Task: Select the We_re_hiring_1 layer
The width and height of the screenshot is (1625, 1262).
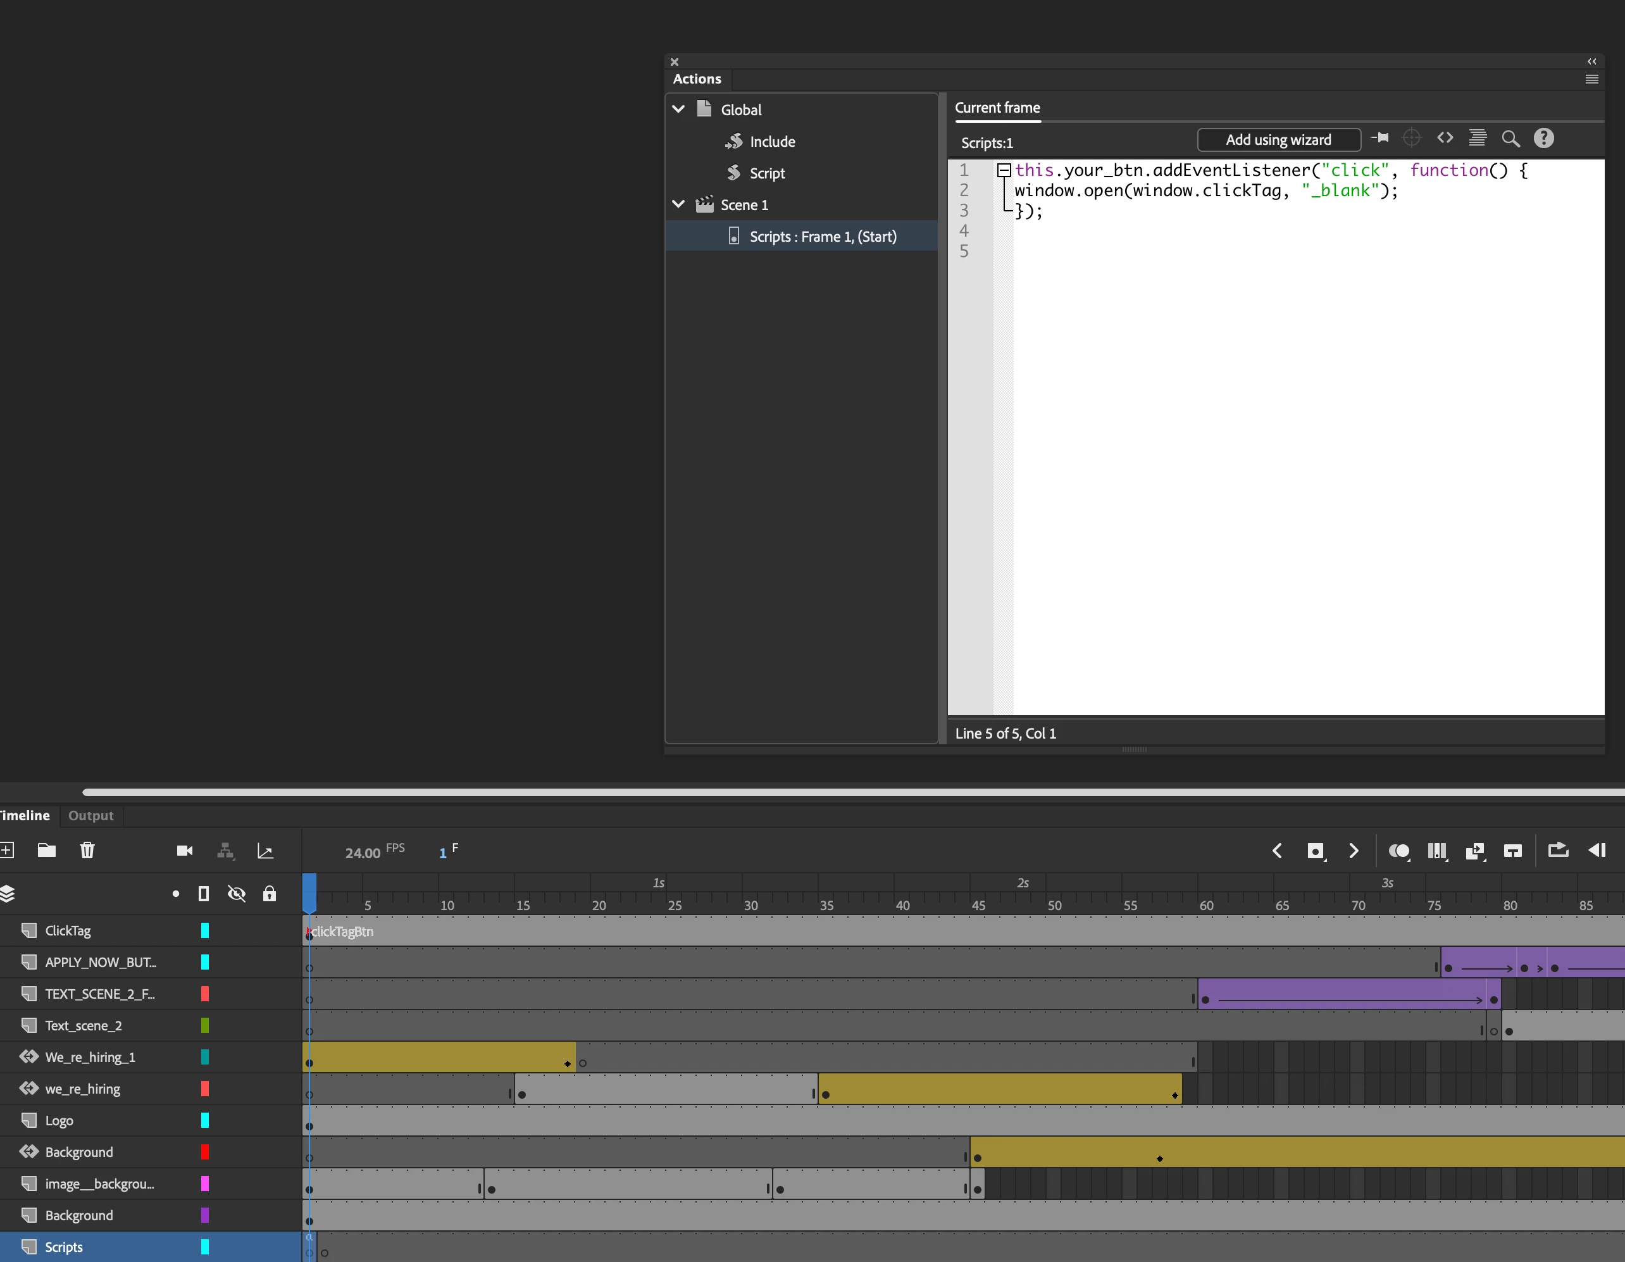Action: 90,1058
